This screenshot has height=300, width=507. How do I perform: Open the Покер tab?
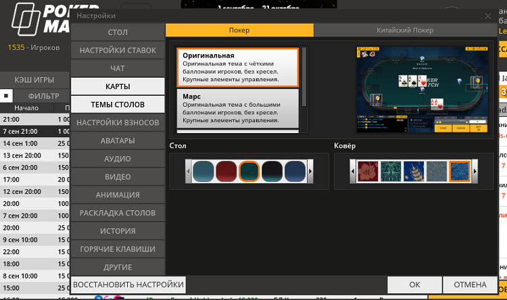[x=239, y=30]
